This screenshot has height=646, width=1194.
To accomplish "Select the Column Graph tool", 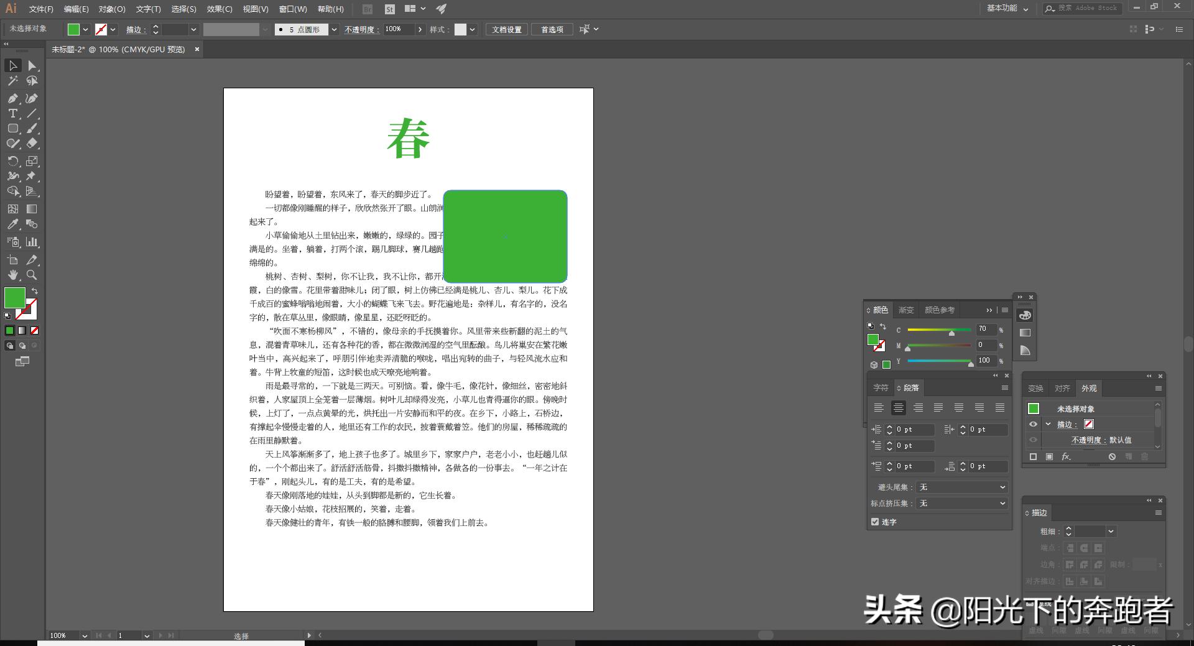I will pos(32,242).
